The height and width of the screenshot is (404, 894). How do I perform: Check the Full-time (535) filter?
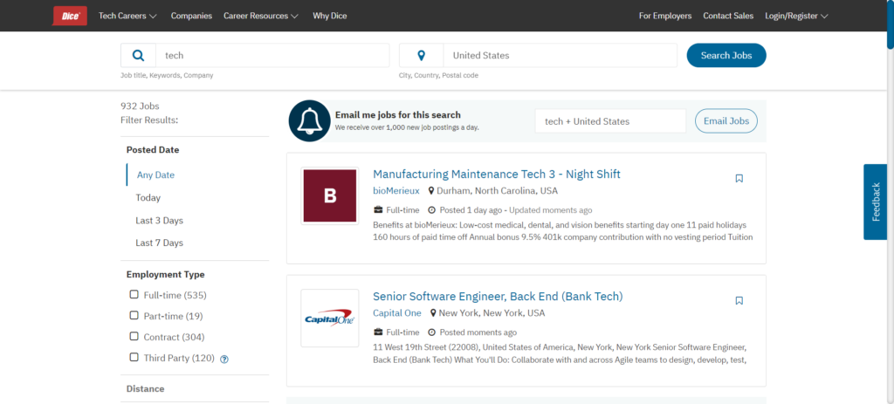pos(134,295)
